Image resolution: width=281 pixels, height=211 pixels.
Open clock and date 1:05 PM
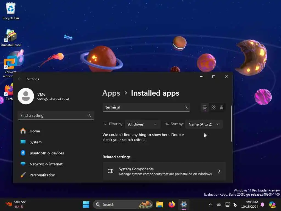250,204
